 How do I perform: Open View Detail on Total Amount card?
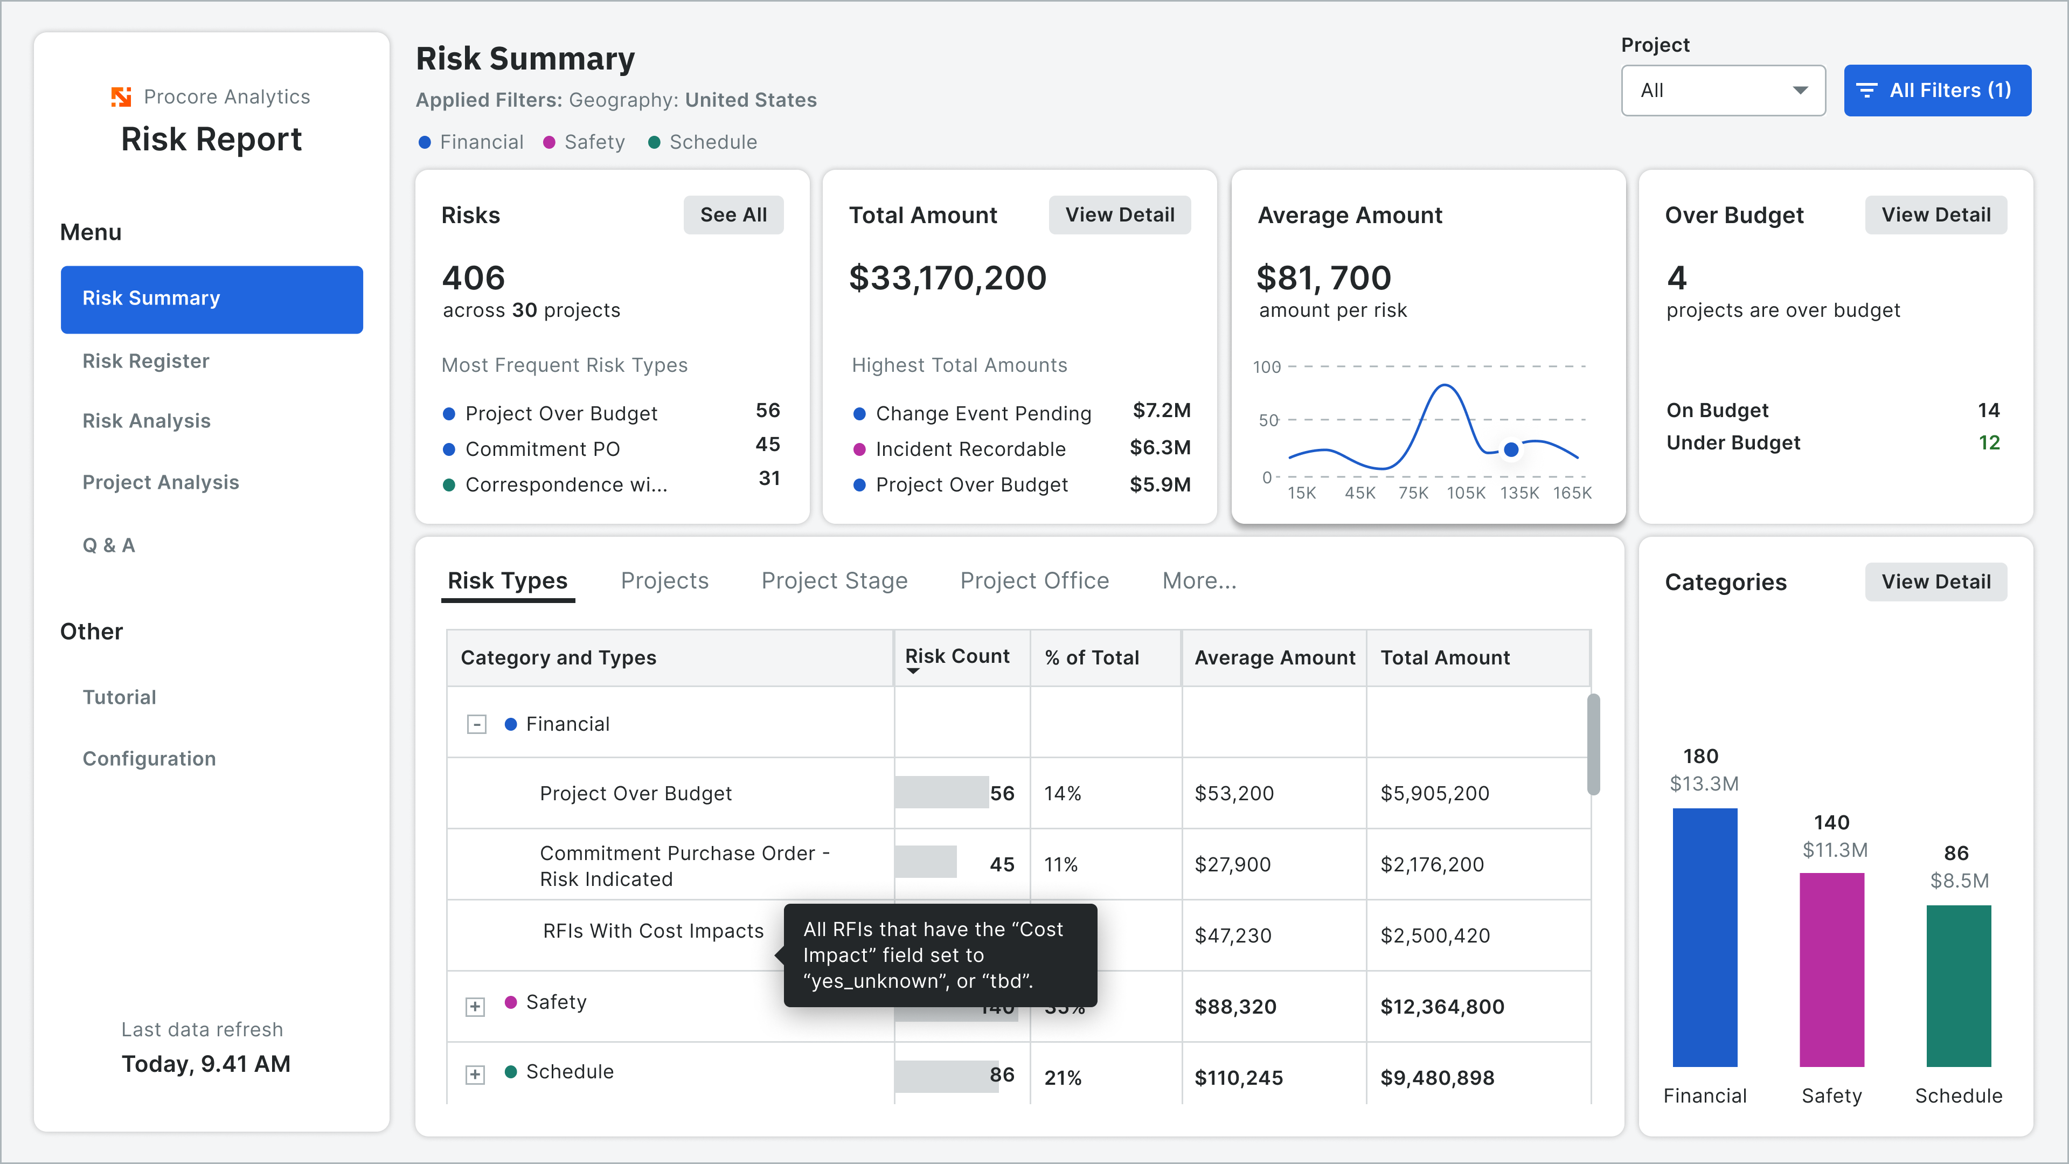coord(1120,216)
